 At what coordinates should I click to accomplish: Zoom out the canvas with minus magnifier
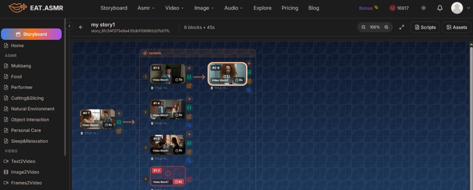(x=363, y=27)
